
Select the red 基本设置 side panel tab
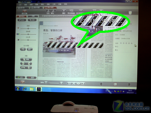[x=22, y=16]
